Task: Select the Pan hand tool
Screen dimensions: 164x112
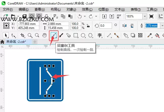Action: point(44,35)
